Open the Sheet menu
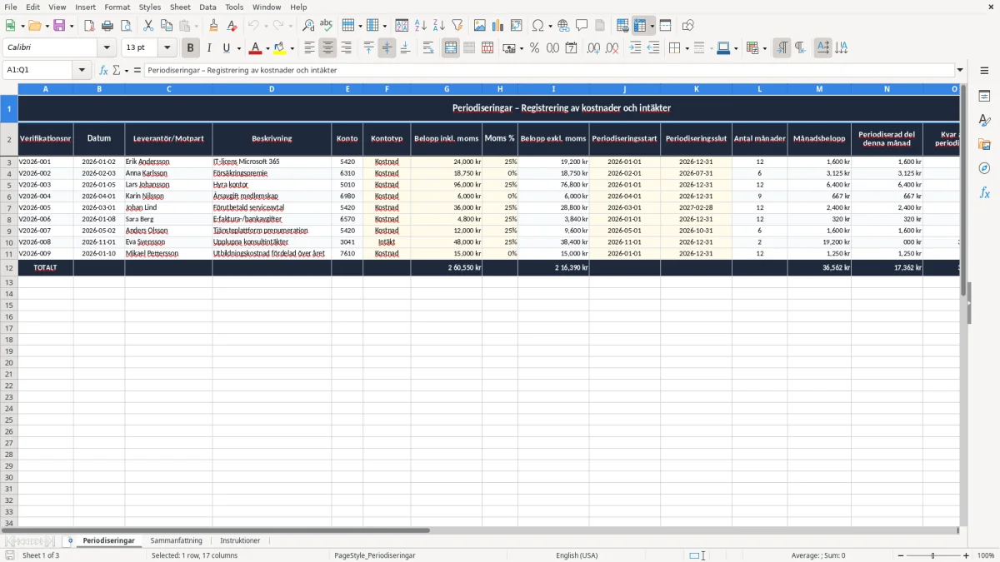 coord(180,7)
